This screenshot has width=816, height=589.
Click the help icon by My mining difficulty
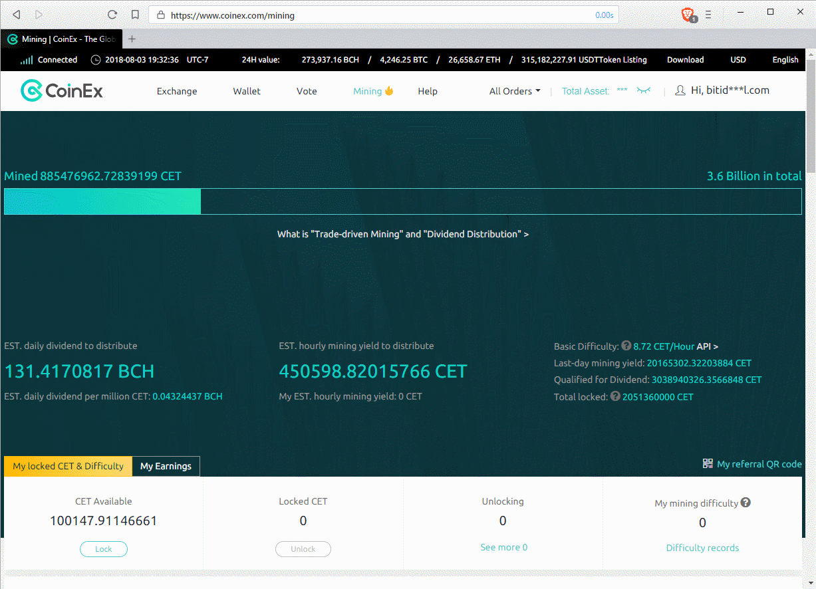pos(746,503)
